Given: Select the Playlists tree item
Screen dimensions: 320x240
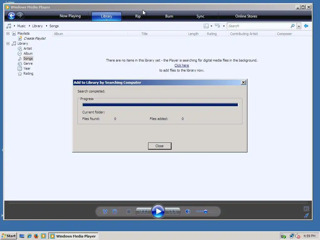Looking at the screenshot, I should 23,33.
